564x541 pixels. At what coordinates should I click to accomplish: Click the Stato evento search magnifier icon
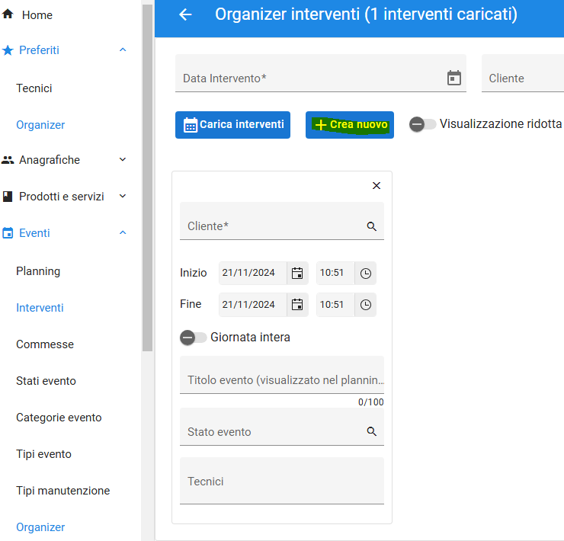[x=372, y=431]
